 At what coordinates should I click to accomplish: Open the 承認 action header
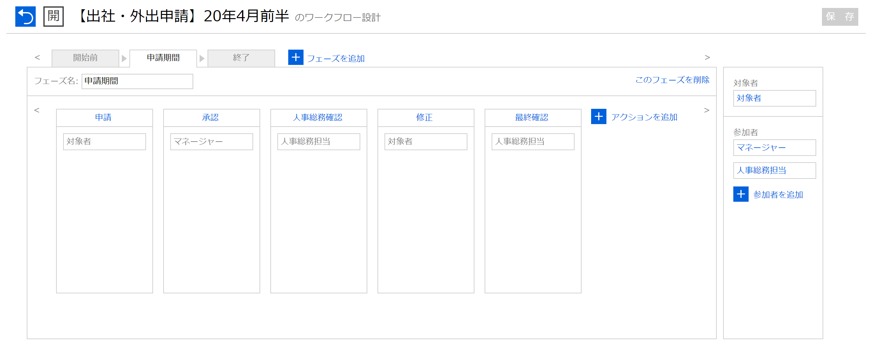point(211,117)
